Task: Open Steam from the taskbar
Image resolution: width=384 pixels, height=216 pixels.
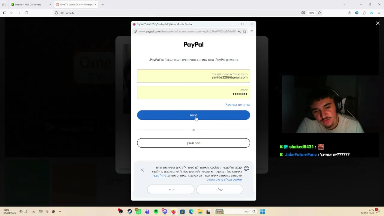Action: pyautogui.click(x=129, y=211)
